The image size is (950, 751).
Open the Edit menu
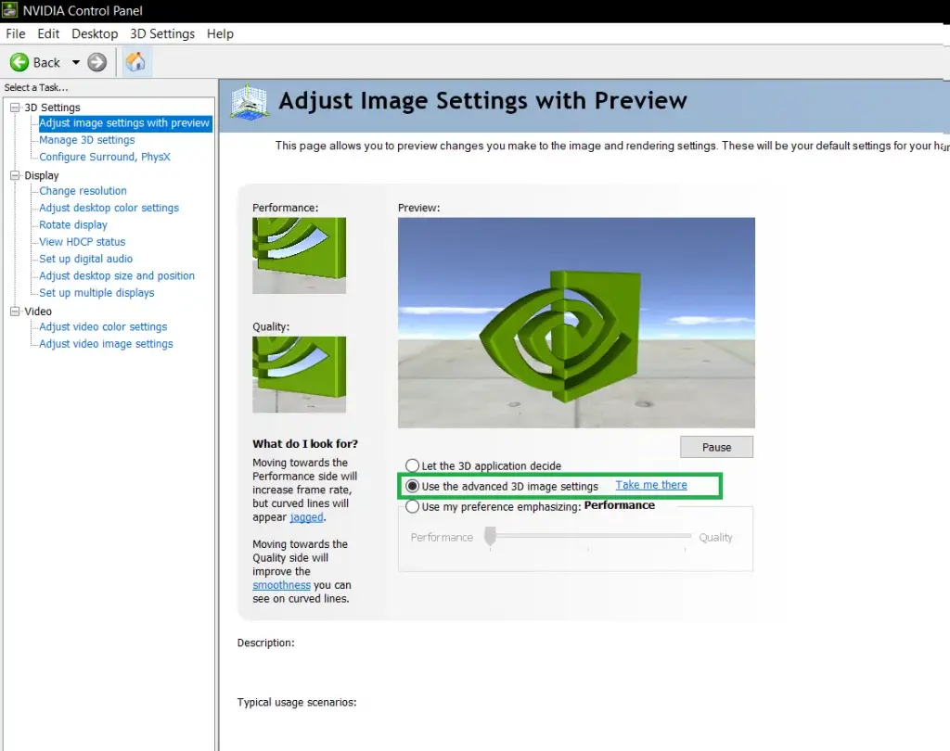coord(48,34)
